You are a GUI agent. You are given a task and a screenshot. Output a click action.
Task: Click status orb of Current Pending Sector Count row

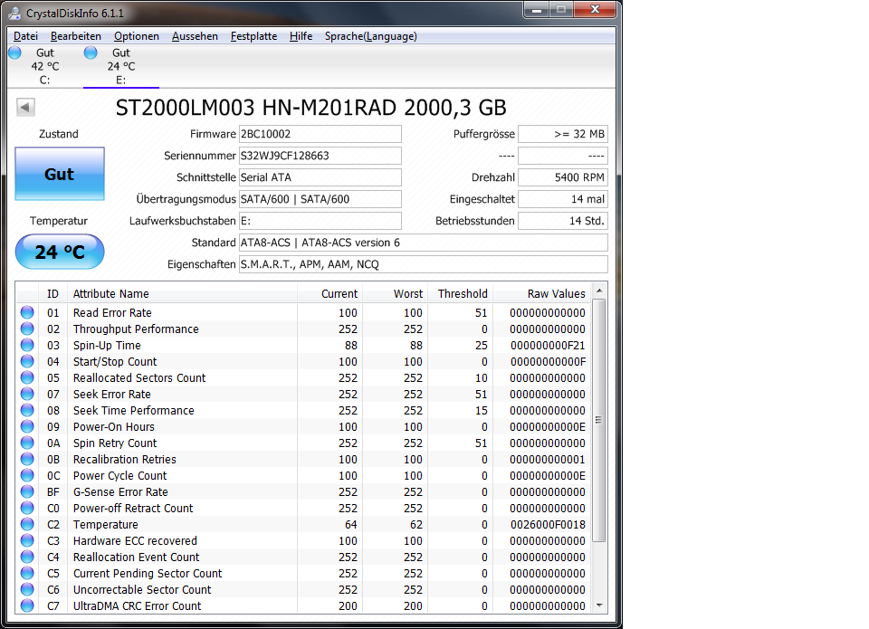[27, 573]
